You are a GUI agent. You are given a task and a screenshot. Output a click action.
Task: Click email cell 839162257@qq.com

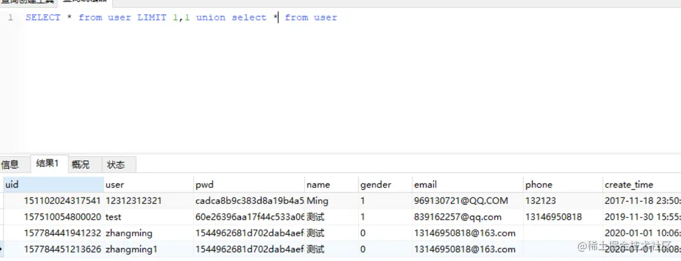pyautogui.click(x=468, y=217)
